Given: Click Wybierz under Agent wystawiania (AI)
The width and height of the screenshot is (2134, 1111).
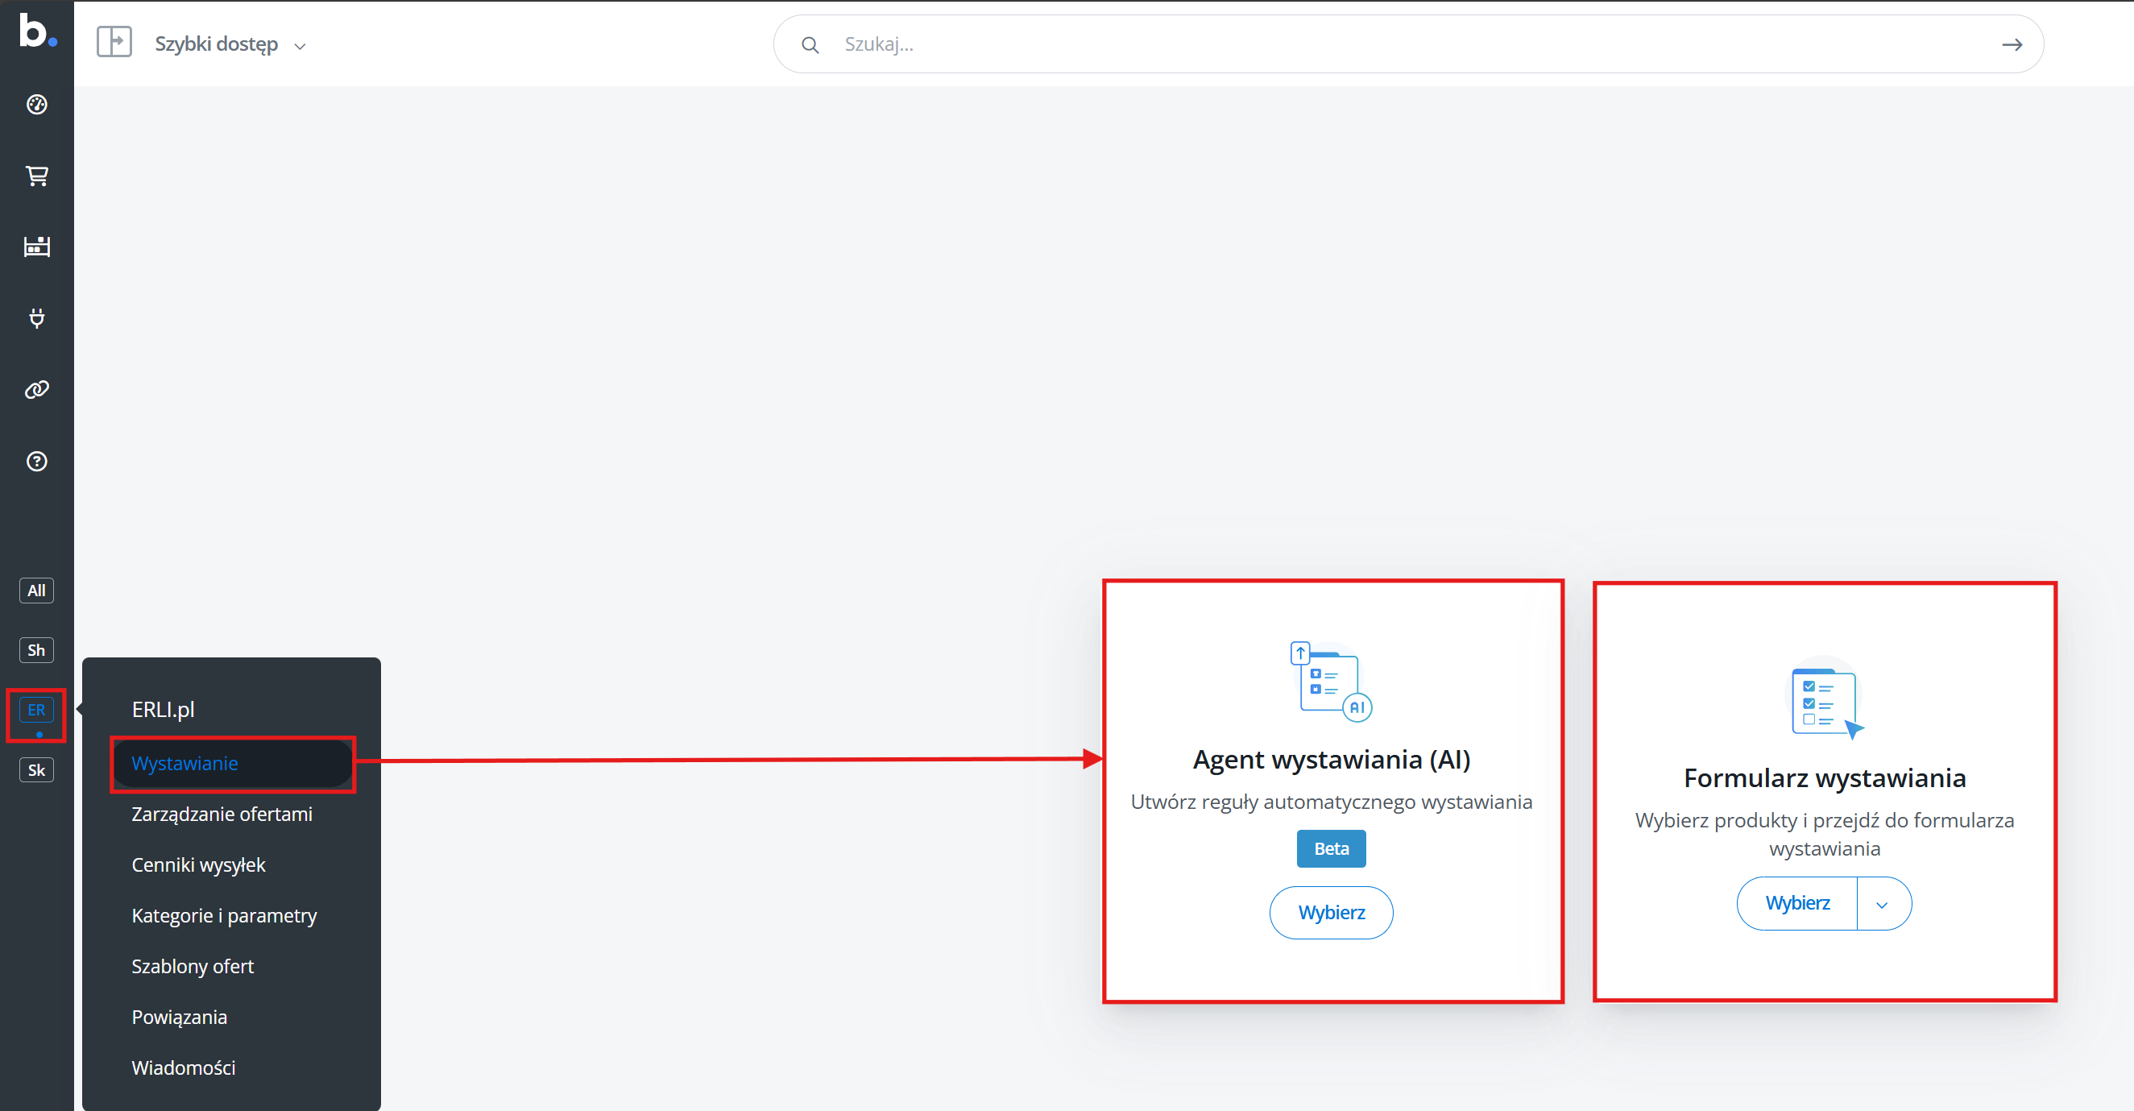Looking at the screenshot, I should pos(1332,913).
